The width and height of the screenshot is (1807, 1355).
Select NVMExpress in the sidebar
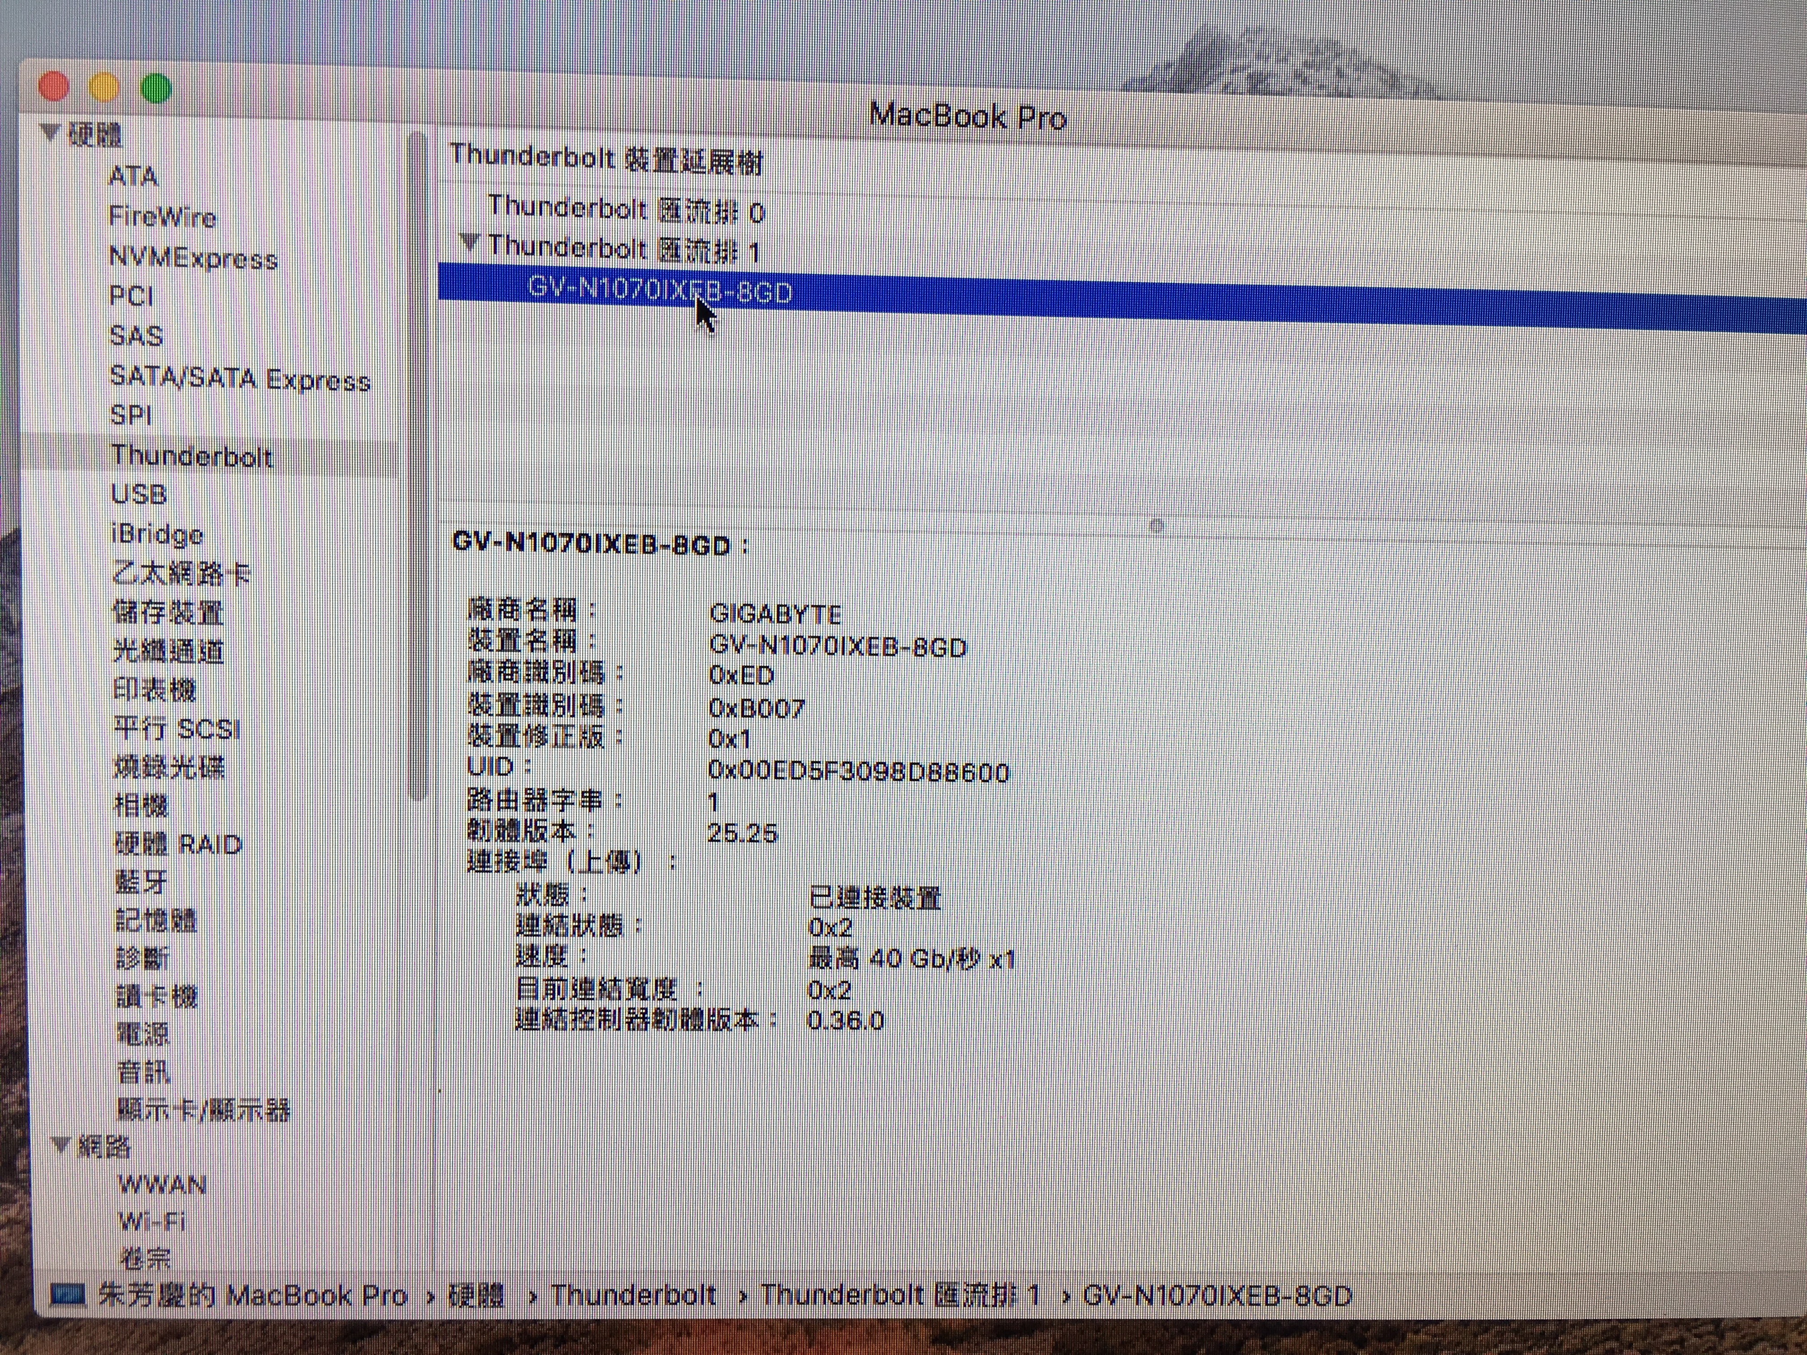[193, 258]
